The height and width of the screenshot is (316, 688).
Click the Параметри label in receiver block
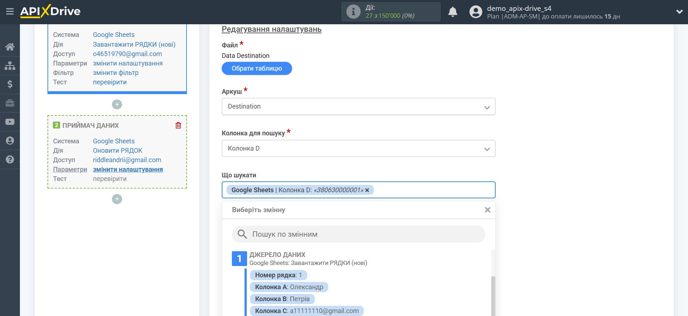[x=70, y=169]
